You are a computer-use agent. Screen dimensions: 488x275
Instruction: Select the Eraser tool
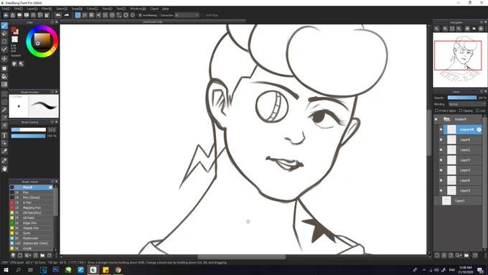point(4,33)
